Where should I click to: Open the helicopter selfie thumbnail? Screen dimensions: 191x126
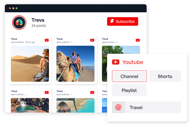(x=76, y=105)
